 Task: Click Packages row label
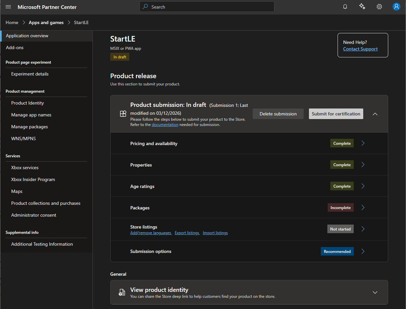click(x=140, y=208)
